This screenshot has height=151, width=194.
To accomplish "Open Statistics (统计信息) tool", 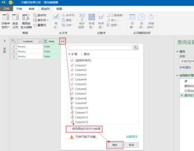I will tap(82, 21).
